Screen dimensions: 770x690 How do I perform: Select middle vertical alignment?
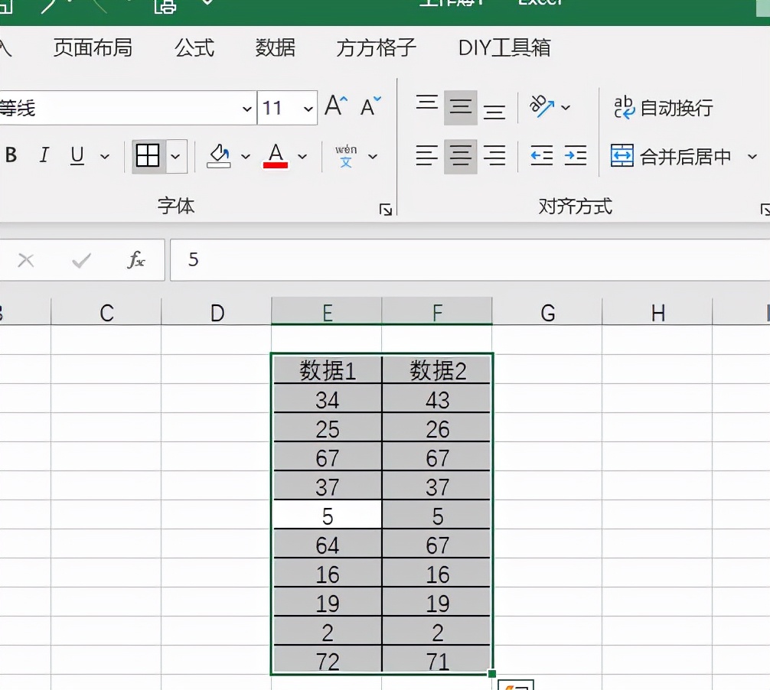[461, 107]
